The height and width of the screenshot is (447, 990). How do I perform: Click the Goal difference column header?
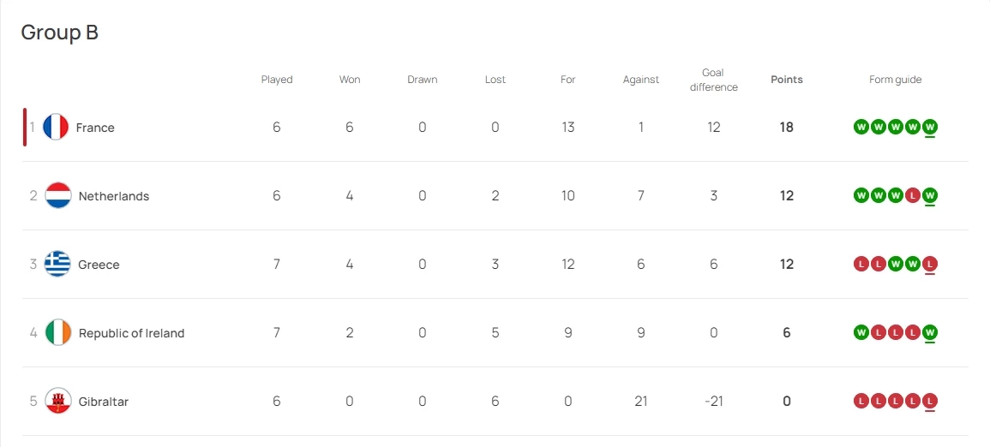coord(713,80)
